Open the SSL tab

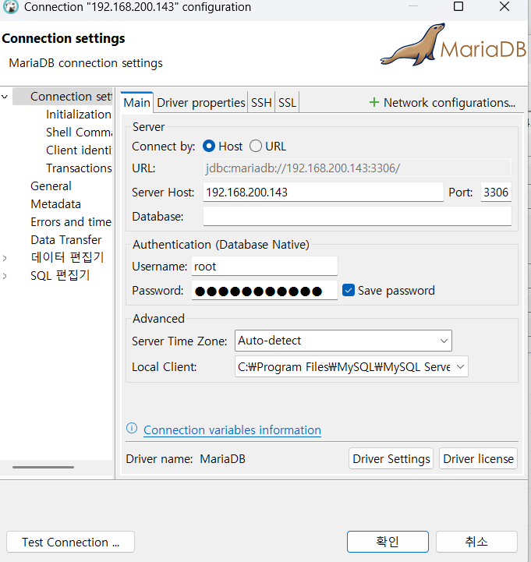(287, 103)
